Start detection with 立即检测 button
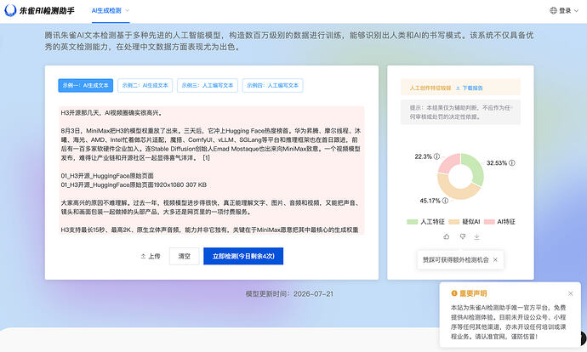Viewport: 587px width, 352px height. coord(243,256)
